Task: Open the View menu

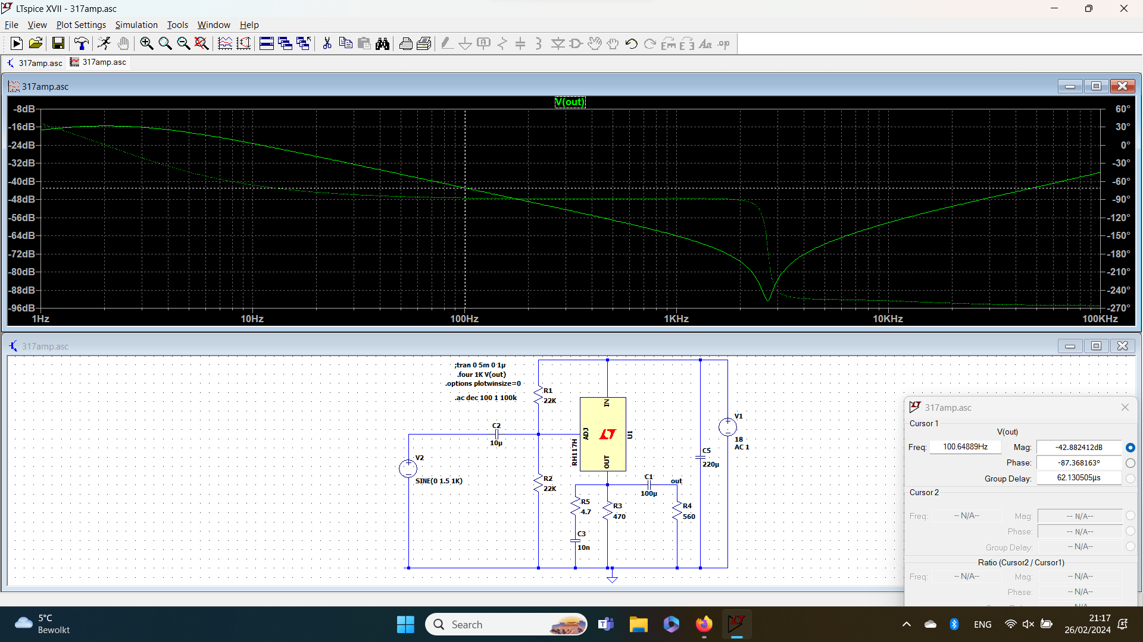Action: [37, 24]
